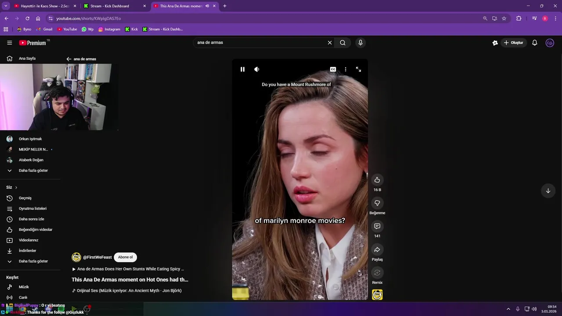Go back from the ana de armas results
Image resolution: width=562 pixels, height=316 pixels.
(69, 59)
